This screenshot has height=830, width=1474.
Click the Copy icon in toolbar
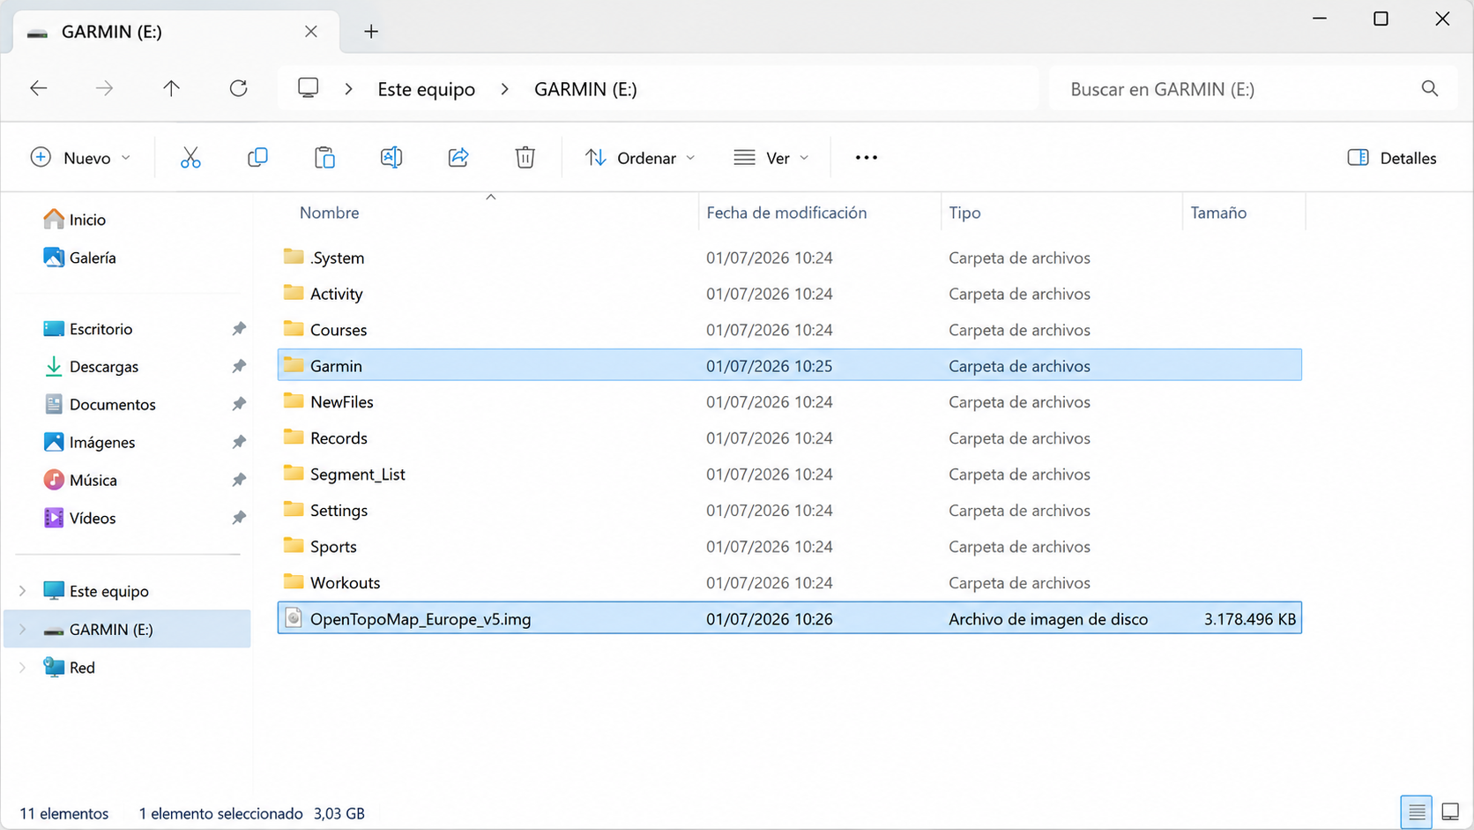[257, 158]
